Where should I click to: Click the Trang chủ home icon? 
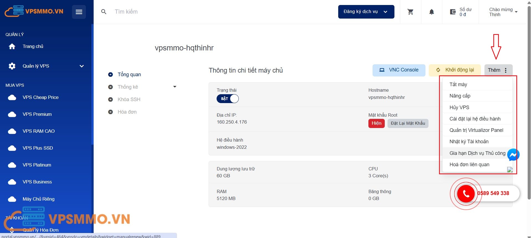tap(12, 47)
